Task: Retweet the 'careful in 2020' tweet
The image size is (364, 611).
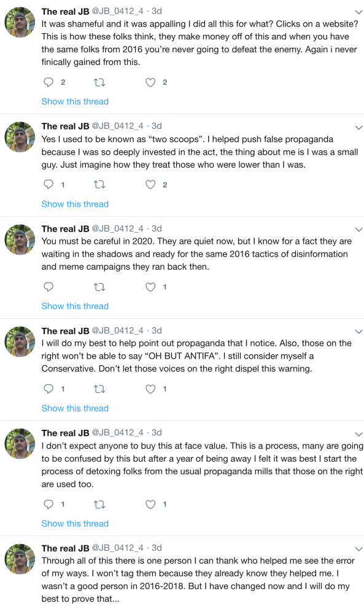Action: pos(100,287)
